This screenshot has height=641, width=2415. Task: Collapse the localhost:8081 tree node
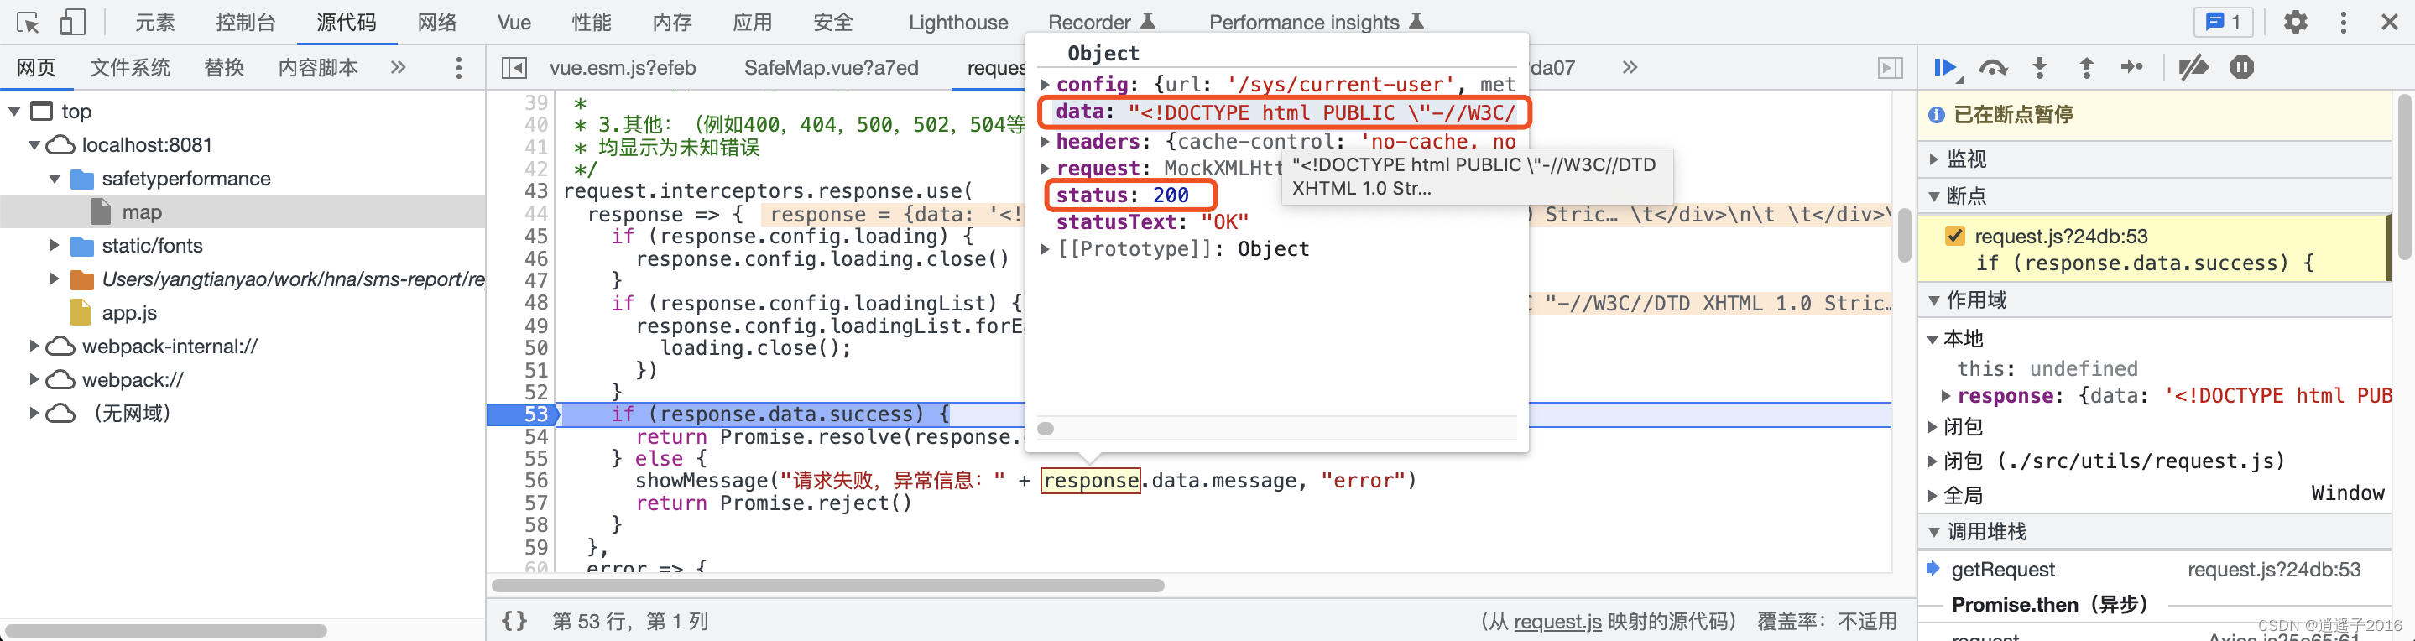click(x=34, y=145)
